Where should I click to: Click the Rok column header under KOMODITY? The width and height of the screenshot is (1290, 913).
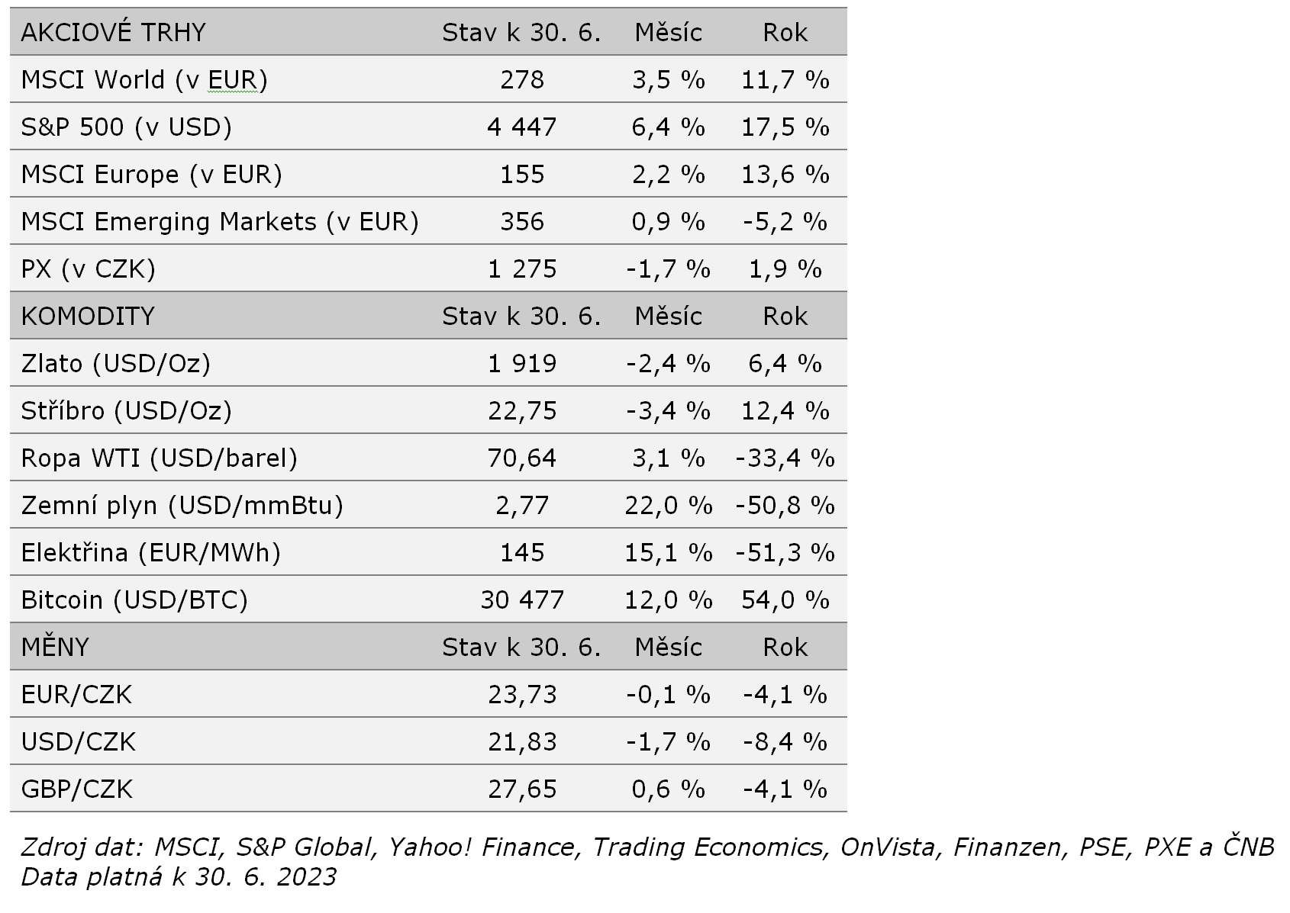(785, 317)
